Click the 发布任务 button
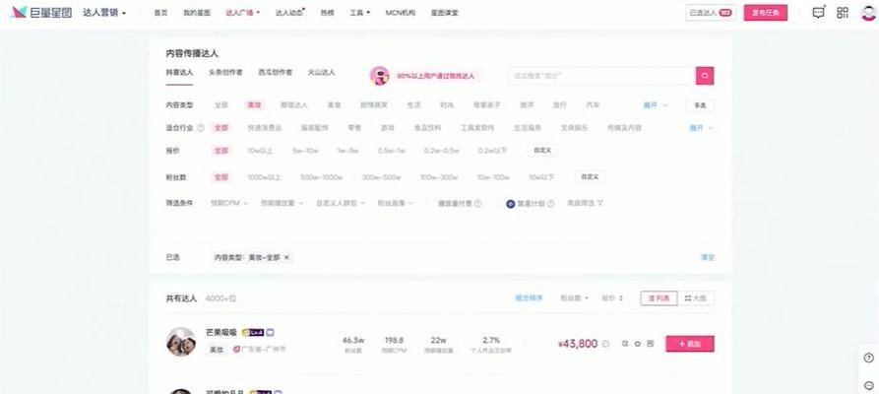 765,13
